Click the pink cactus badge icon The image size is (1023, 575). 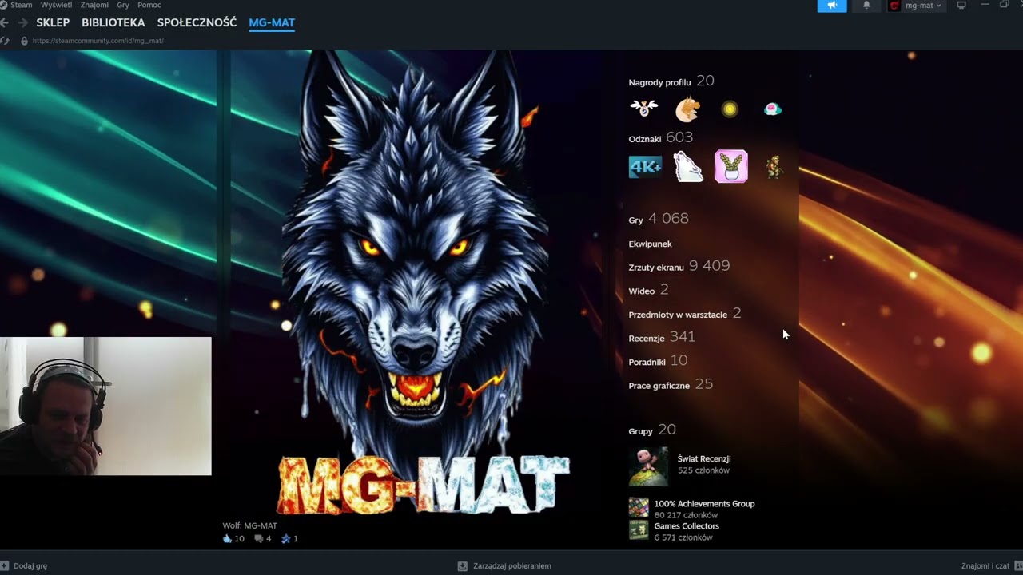[731, 167]
